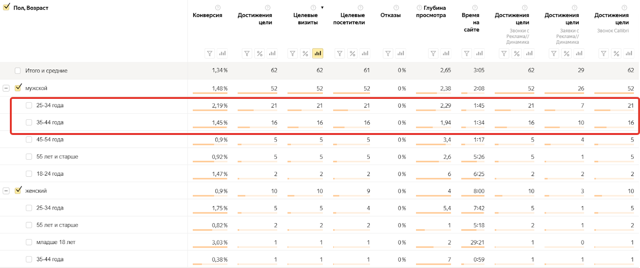Click sort arrow beside Целевые визиты header
Viewport: 640px width, 268px height.
[x=322, y=8]
